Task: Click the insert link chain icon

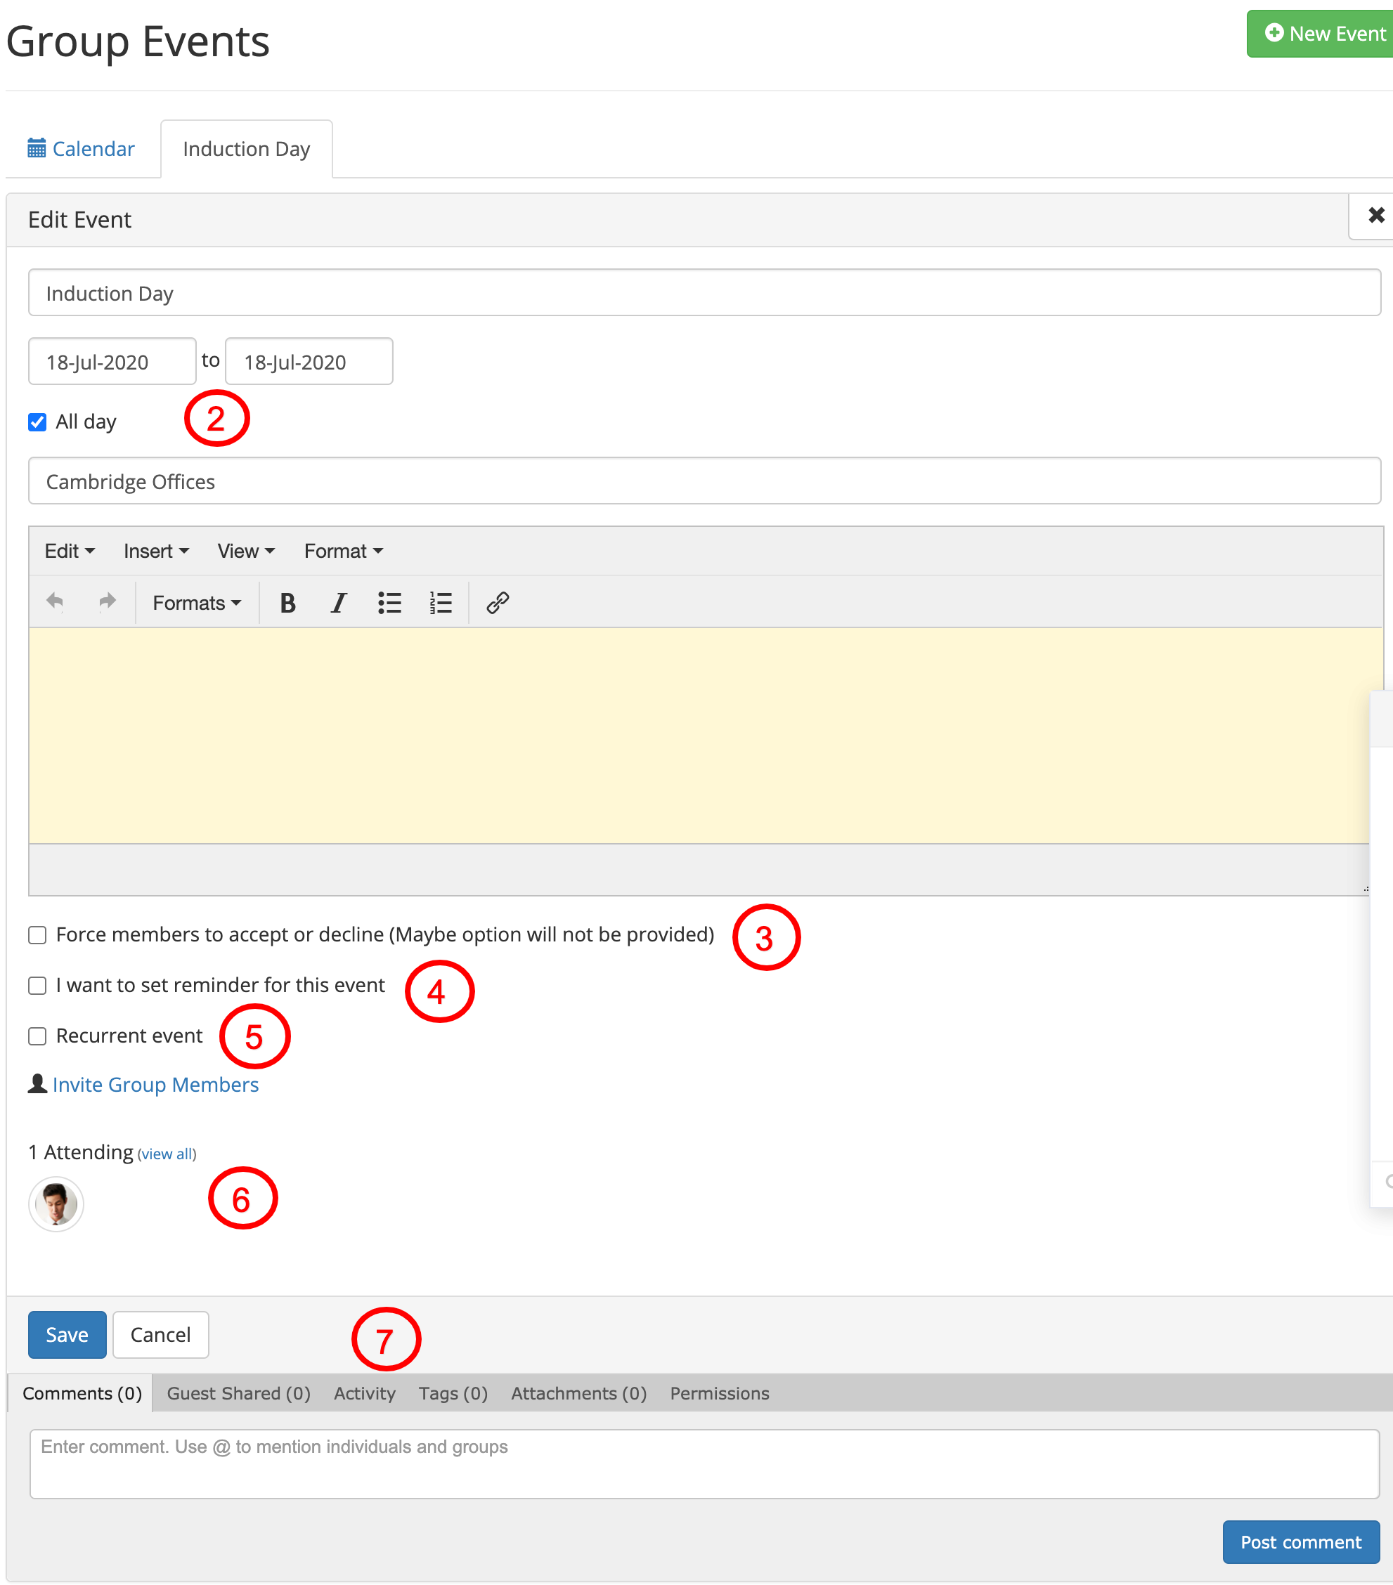Action: click(497, 603)
